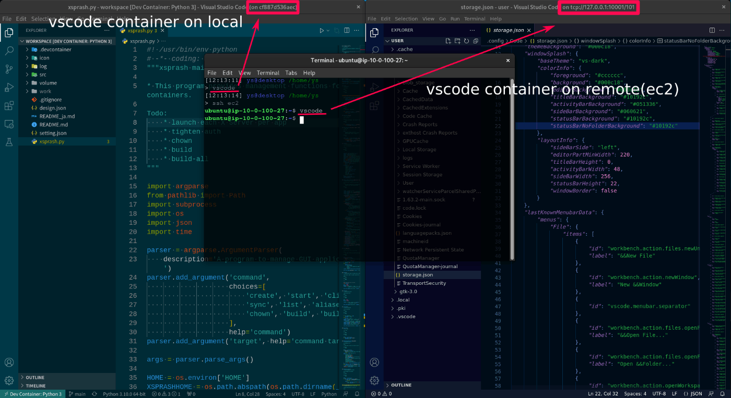Screen dimensions: 731x398
Task: Switch git branch main in status bar
Action: pos(77,394)
